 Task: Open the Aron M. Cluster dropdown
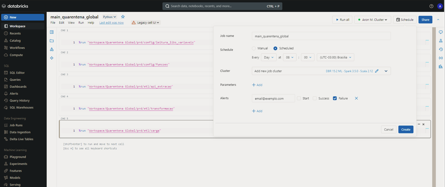tap(373, 20)
